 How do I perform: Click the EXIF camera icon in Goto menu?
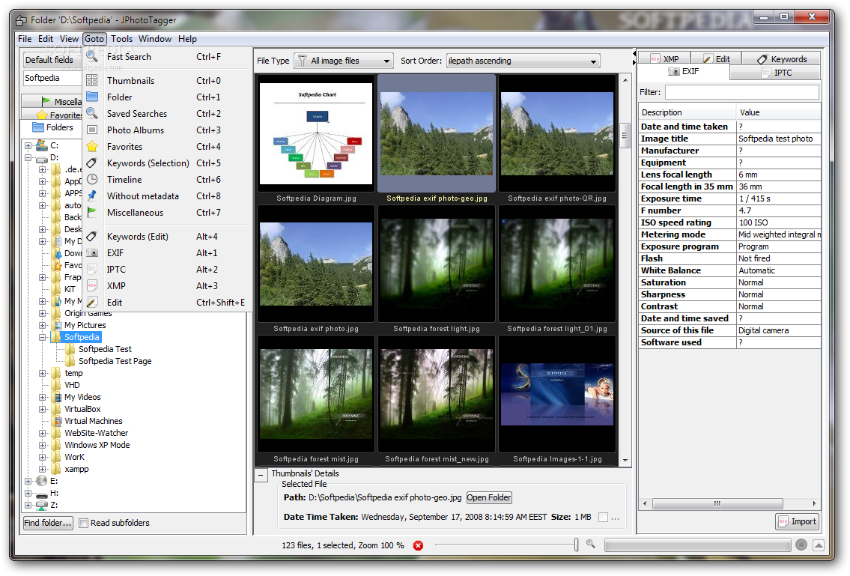click(x=92, y=252)
